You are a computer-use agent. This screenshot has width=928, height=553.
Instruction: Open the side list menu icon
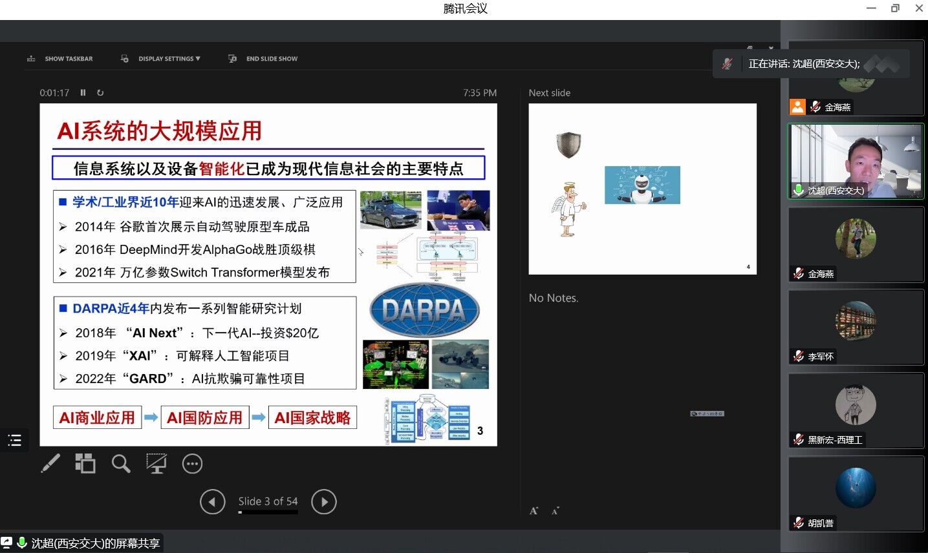click(x=14, y=441)
